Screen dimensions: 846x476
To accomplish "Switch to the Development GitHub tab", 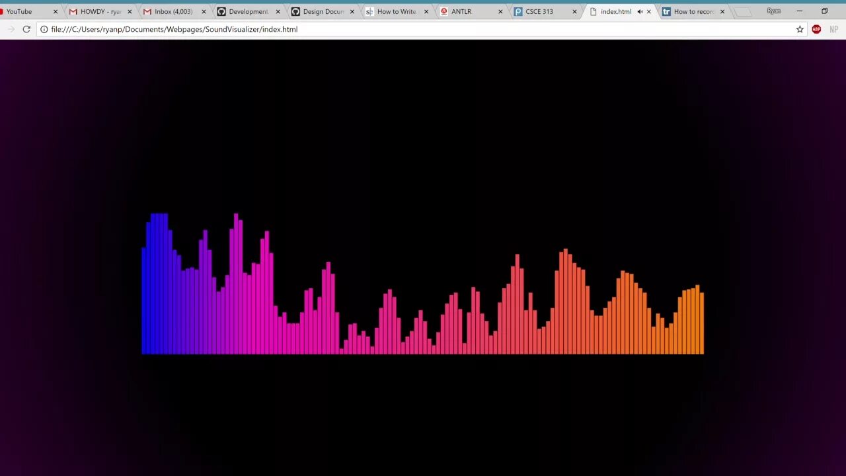I will [x=247, y=11].
